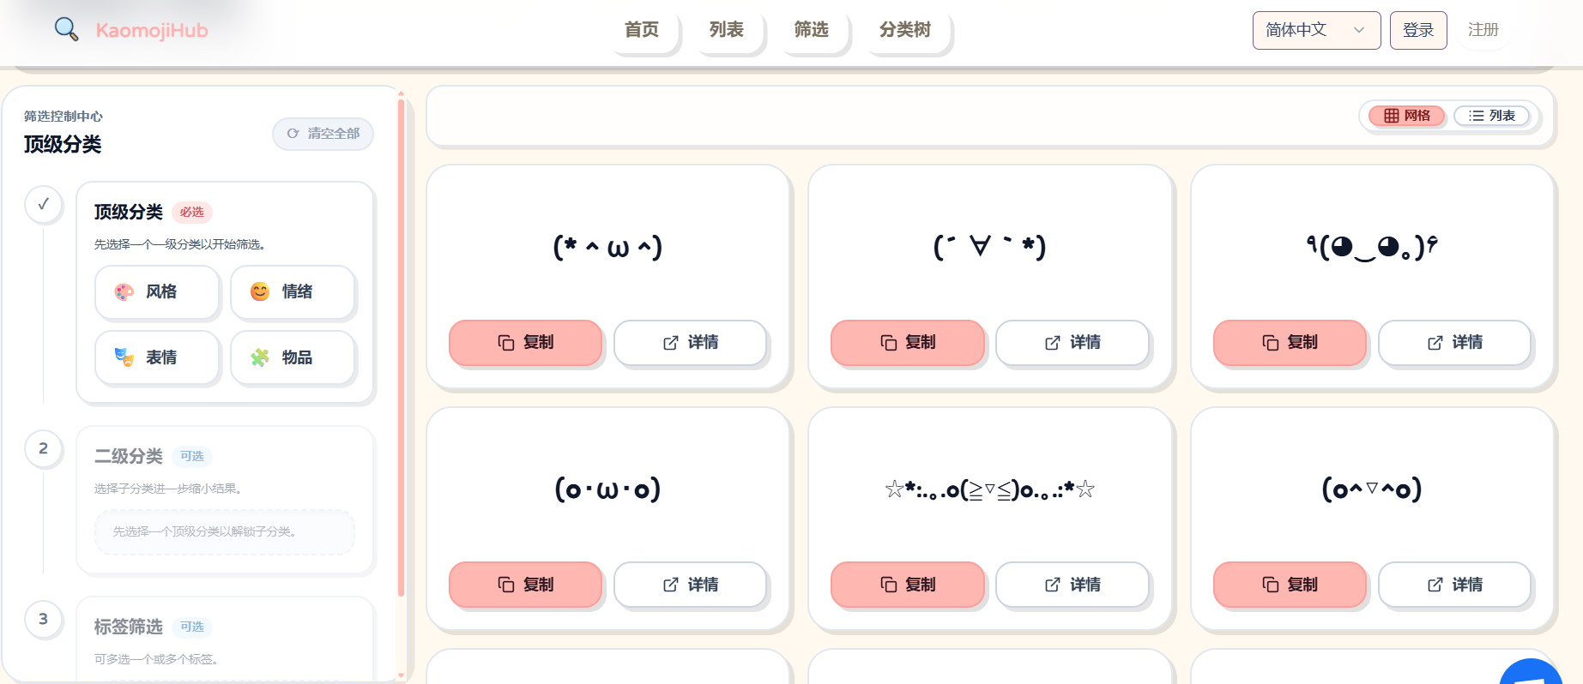This screenshot has height=684, width=1583.
Task: Click the copy icon under (* ^ ω ^)
Action: coord(505,343)
